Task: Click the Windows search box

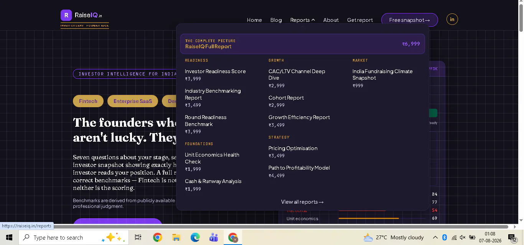Action: (x=73, y=237)
